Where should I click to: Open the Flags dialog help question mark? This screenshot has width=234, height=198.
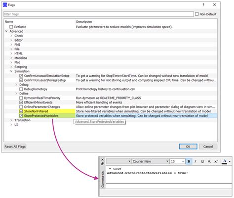tap(203, 5)
